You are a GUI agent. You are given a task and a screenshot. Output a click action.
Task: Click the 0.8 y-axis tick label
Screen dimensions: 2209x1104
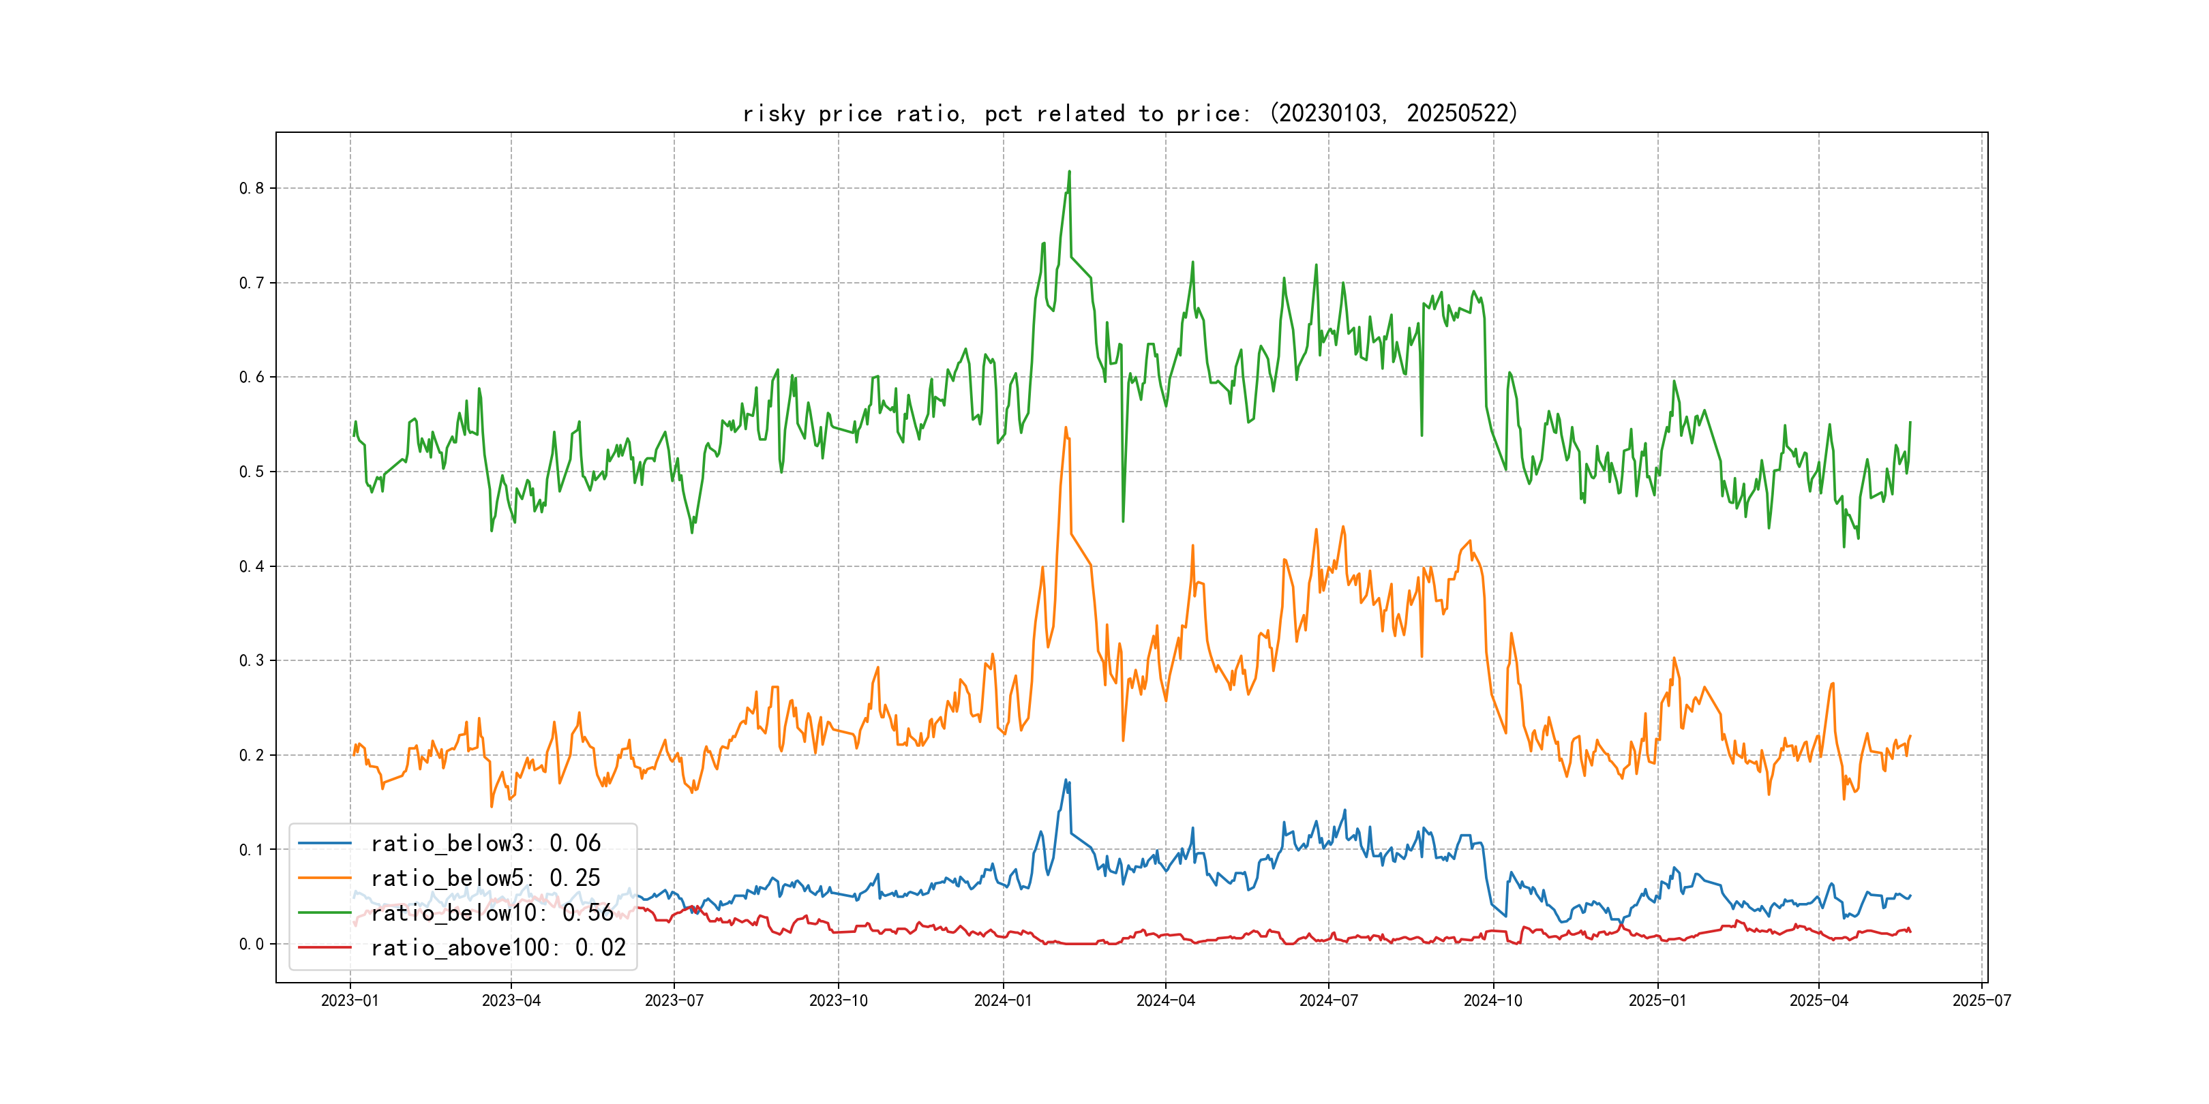(252, 189)
